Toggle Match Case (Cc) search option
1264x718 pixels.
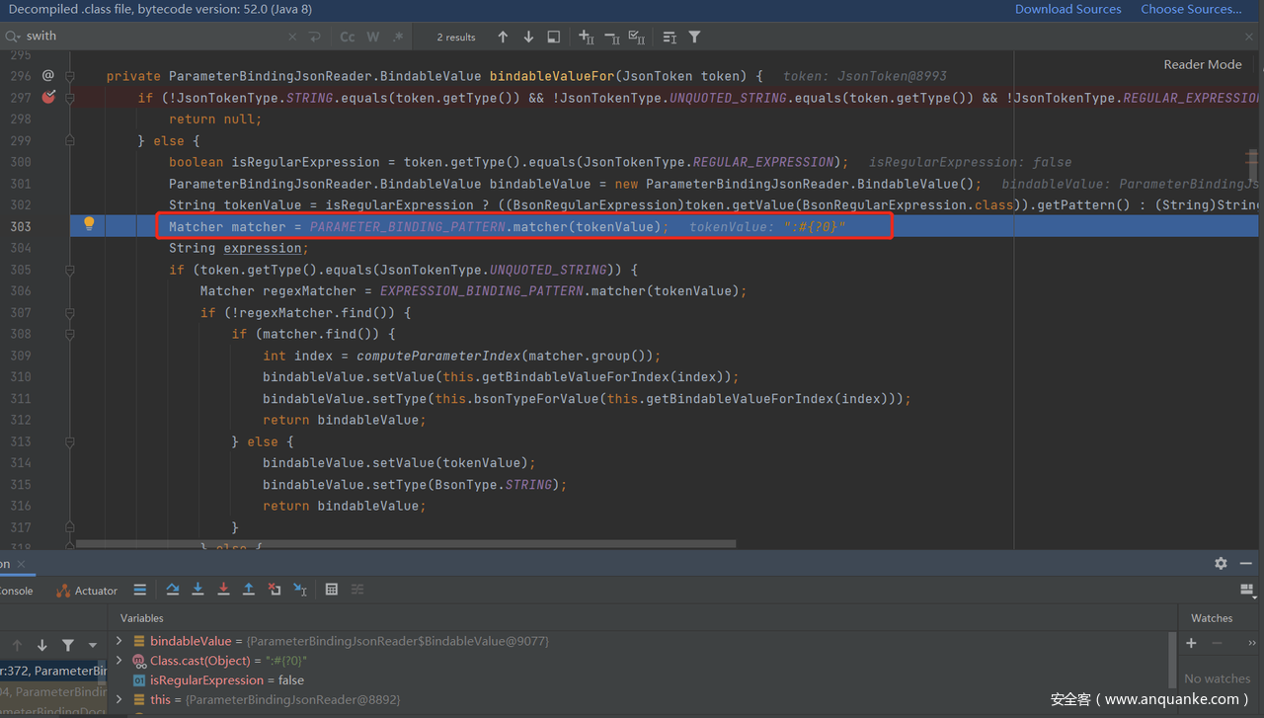coord(348,37)
